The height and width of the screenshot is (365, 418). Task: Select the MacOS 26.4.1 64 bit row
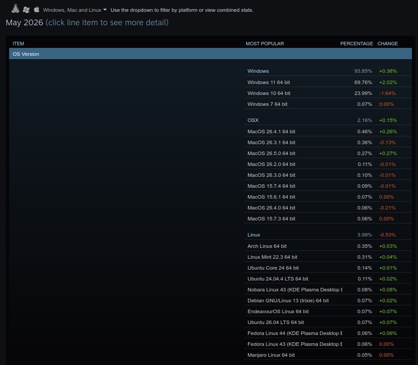[x=328, y=132]
